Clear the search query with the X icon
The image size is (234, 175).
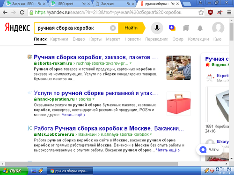pos(113,28)
